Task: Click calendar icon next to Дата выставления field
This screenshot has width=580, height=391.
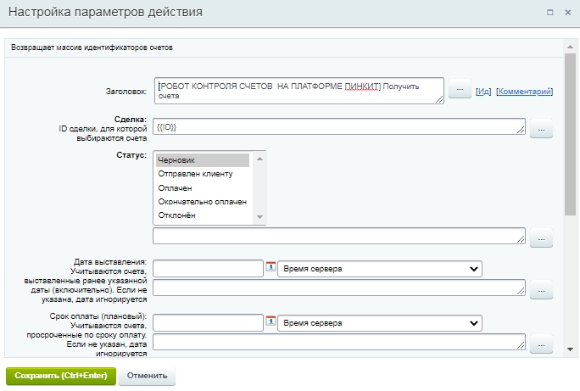Action: [271, 269]
